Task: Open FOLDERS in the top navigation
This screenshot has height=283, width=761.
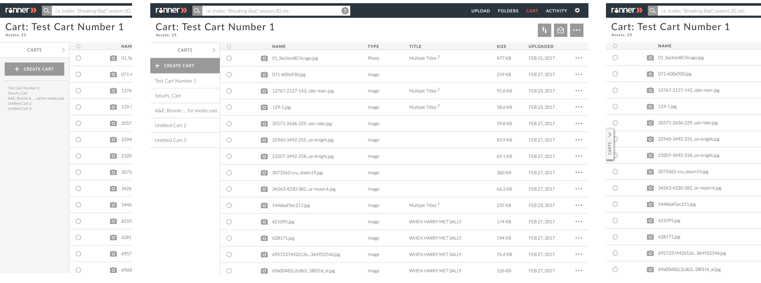Action: tap(508, 11)
